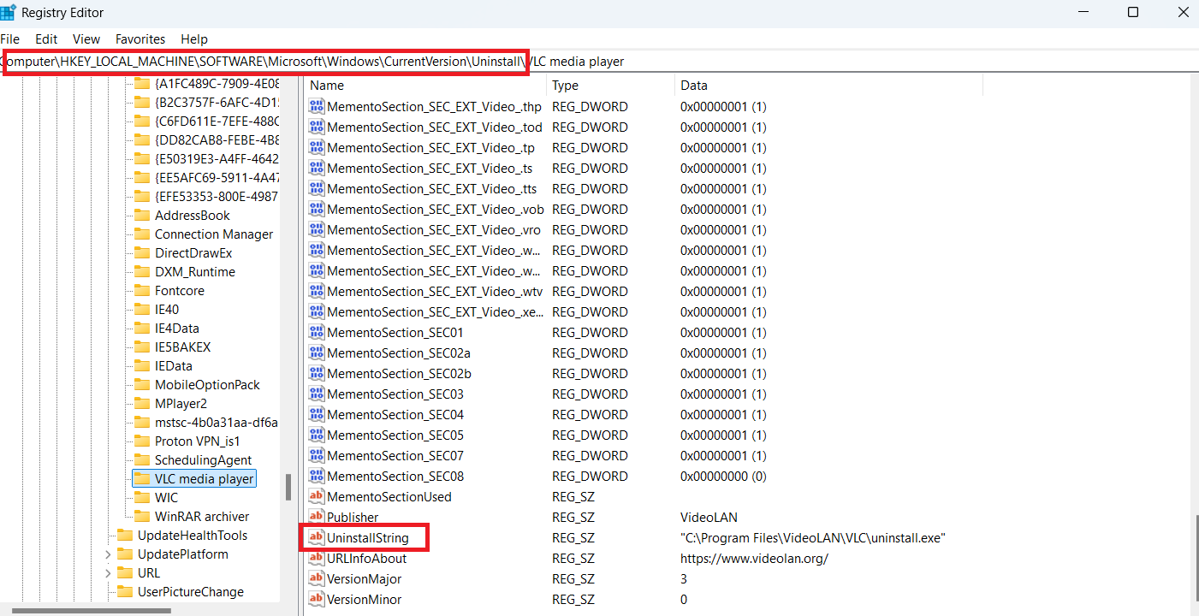Select the {A1FC489C-7909-4E08 tree key
The image size is (1199, 616).
click(x=217, y=84)
